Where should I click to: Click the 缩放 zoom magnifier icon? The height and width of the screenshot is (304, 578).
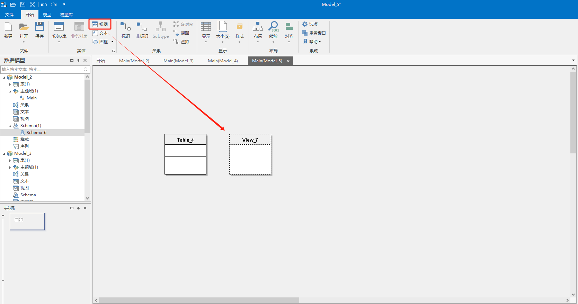point(273,27)
